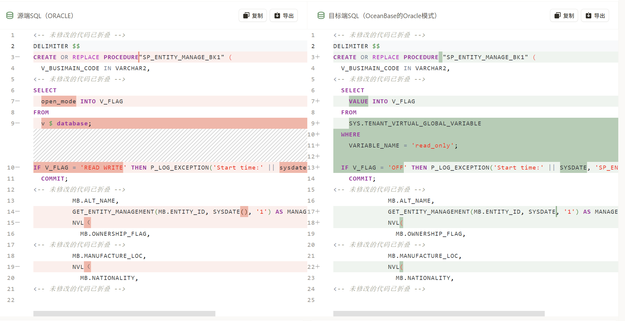
Task: Click MB.NATIONALITY in source line 20
Action: 108,278
